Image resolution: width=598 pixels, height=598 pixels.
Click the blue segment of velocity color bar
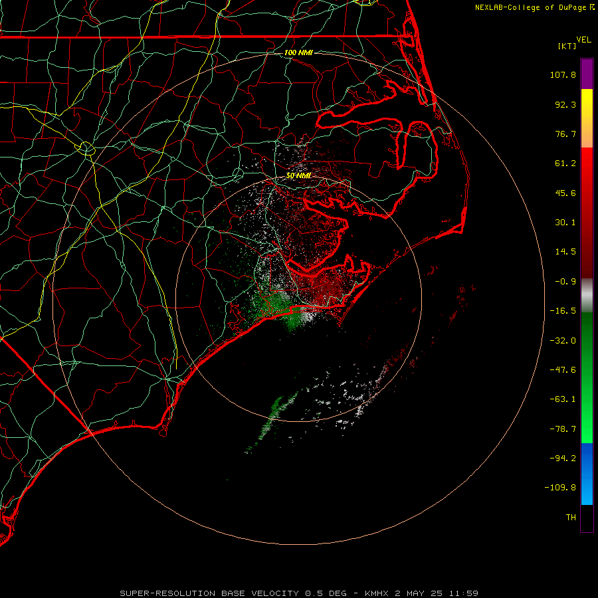point(587,474)
